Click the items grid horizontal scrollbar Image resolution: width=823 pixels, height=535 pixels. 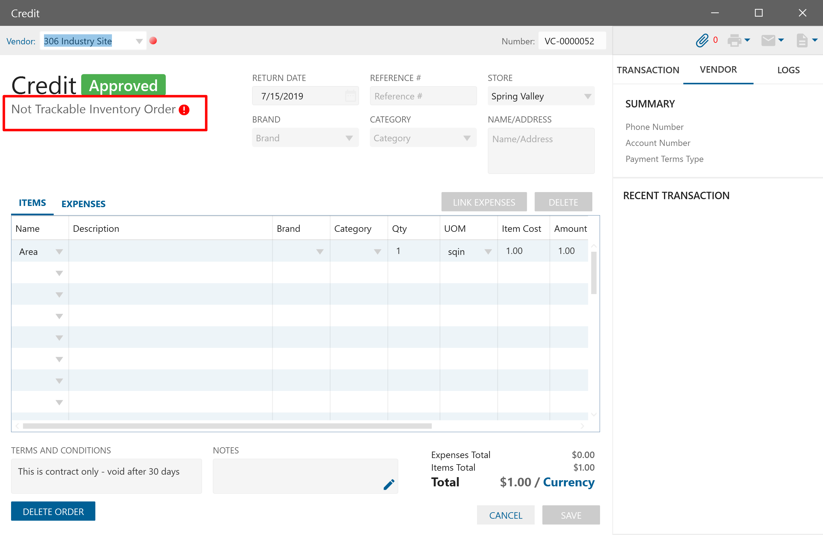click(227, 426)
